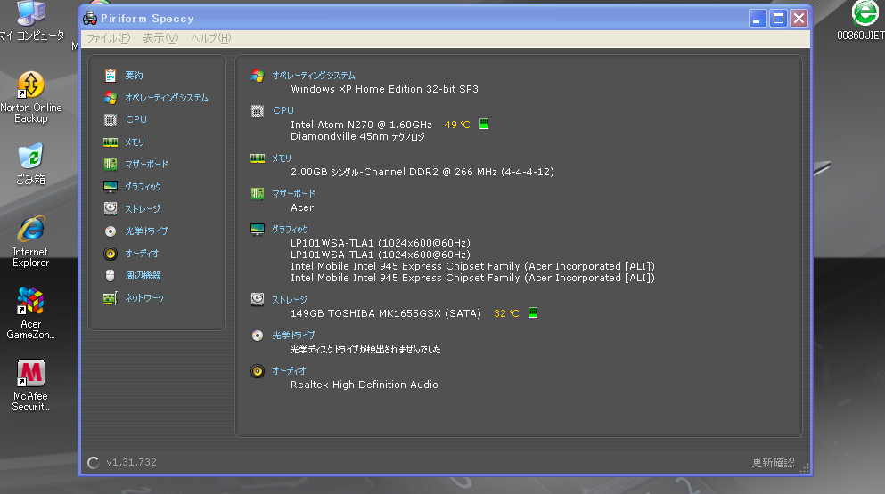Open the 表示(V) menu

(x=160, y=37)
